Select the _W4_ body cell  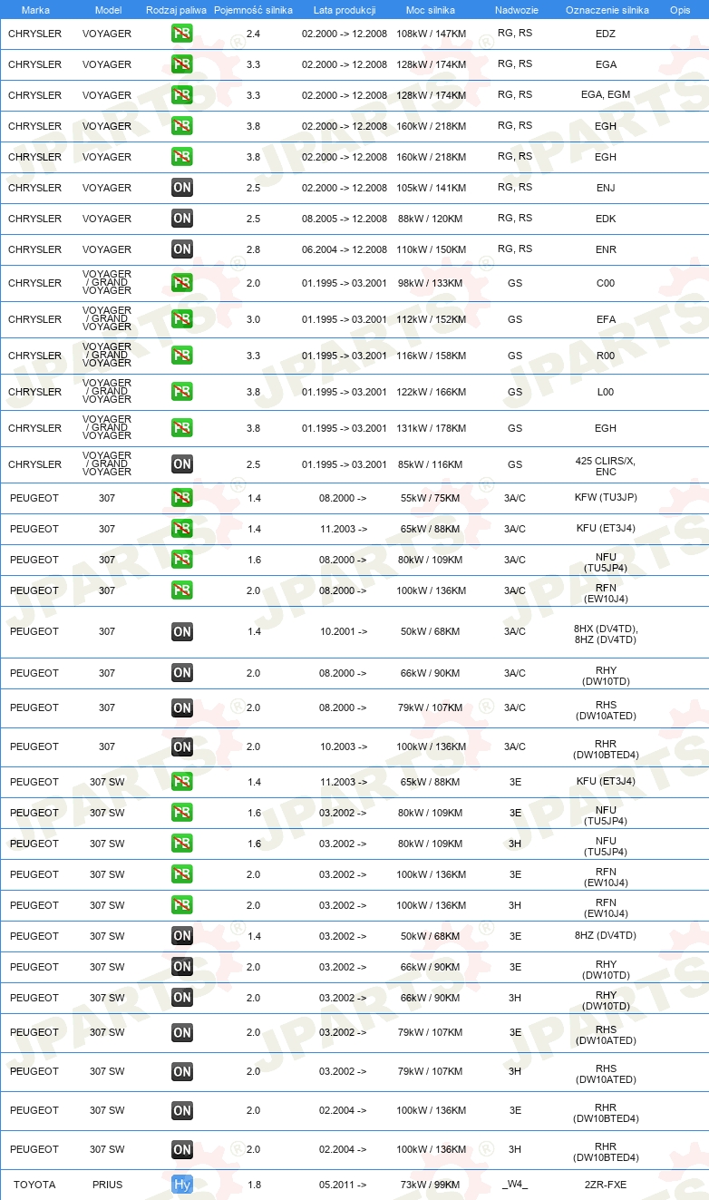tap(515, 1185)
